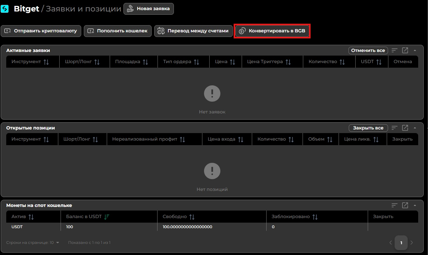Click filter icon in spot wallet panel

pyautogui.click(x=395, y=205)
